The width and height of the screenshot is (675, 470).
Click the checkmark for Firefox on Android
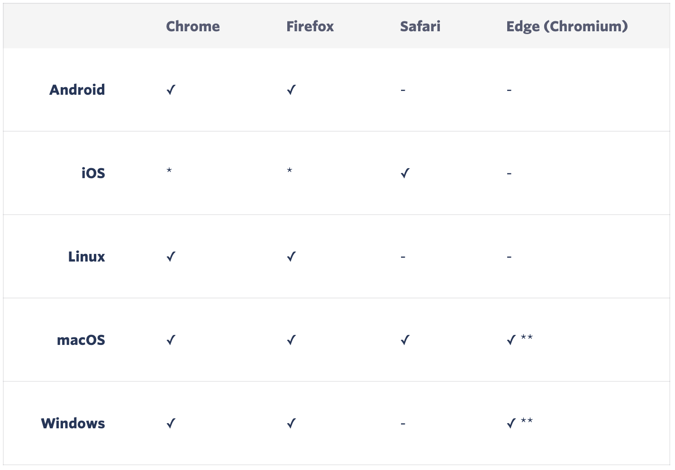pos(292,90)
